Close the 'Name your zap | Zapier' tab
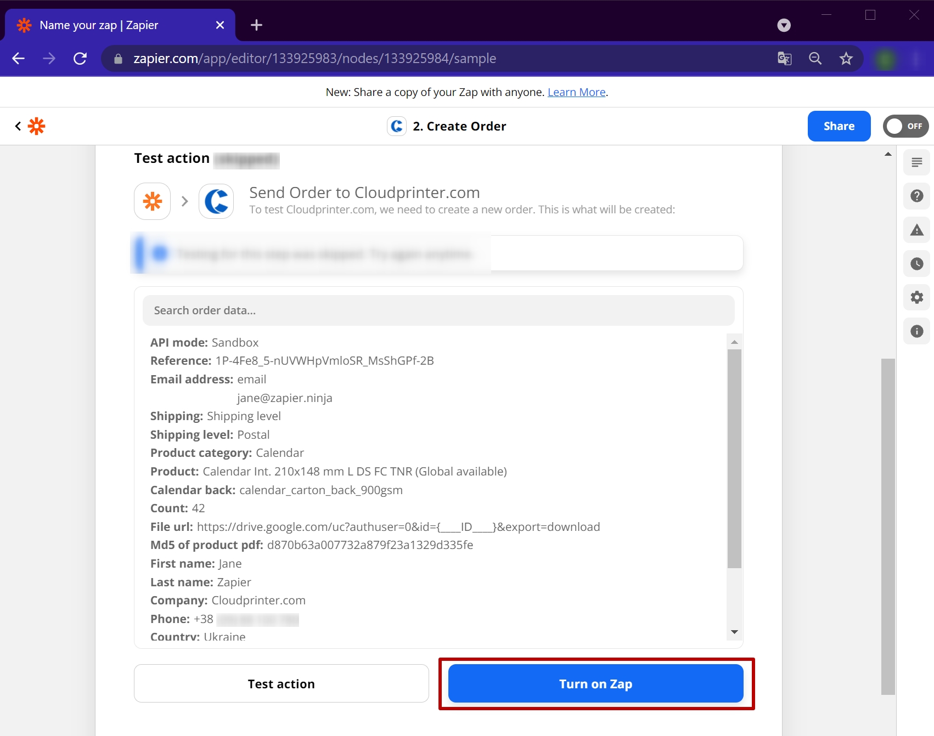Viewport: 934px width, 736px height. pos(220,25)
